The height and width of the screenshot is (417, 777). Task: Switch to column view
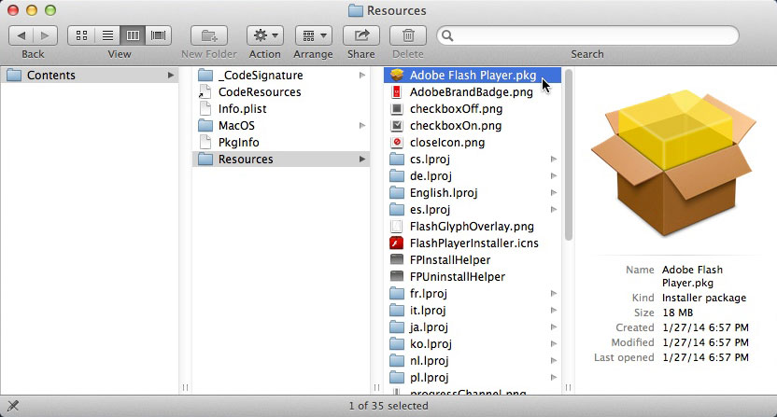[133, 35]
